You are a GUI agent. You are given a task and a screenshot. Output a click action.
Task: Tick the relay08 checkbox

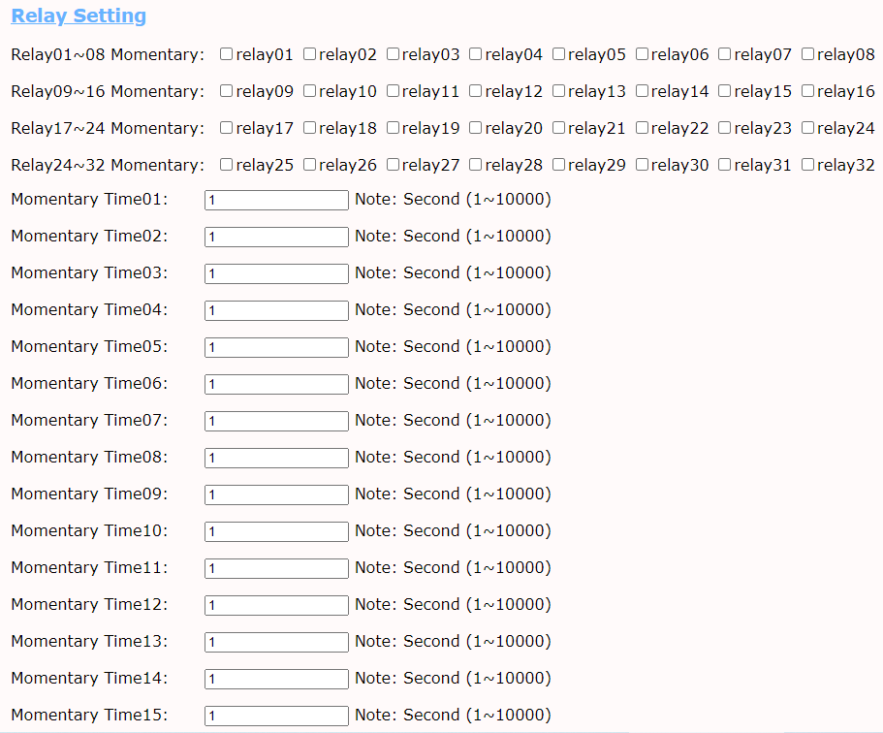(x=808, y=54)
